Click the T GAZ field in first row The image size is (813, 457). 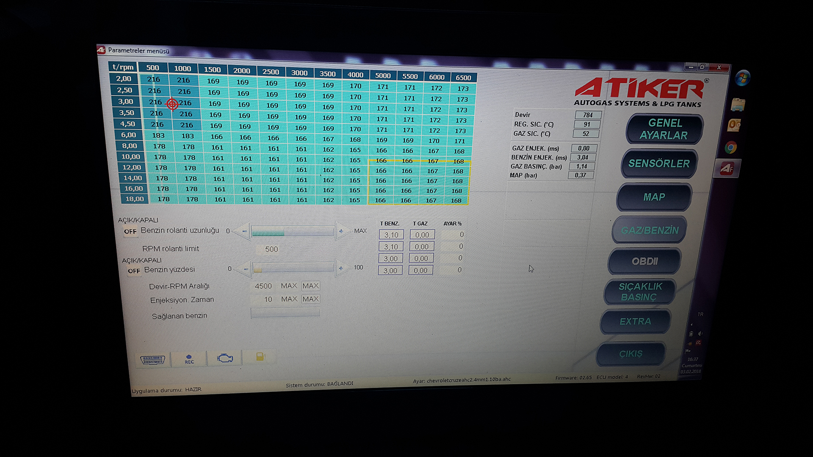pyautogui.click(x=422, y=235)
